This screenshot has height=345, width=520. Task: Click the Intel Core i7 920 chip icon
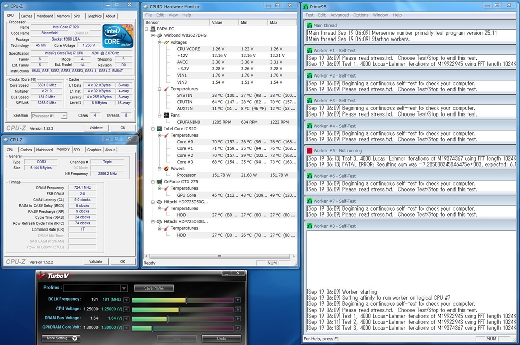pyautogui.click(x=159, y=129)
